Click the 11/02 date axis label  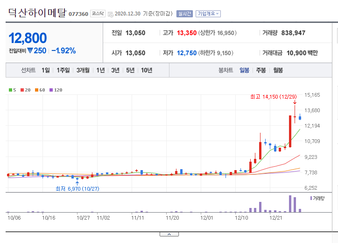pyautogui.click(x=103, y=218)
